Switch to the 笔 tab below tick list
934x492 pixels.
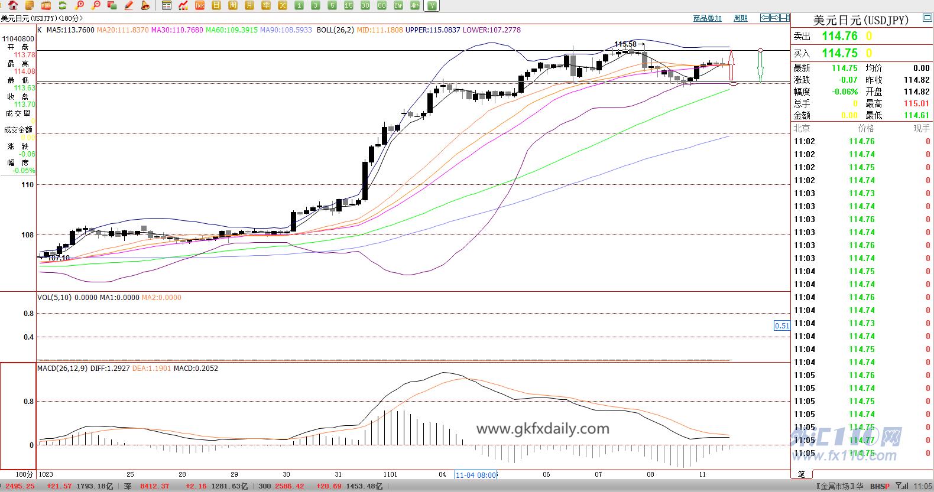(x=802, y=474)
